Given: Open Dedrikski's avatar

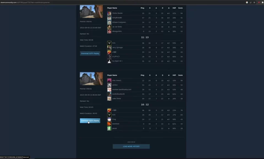Looking at the screenshot, I should click(x=109, y=124).
